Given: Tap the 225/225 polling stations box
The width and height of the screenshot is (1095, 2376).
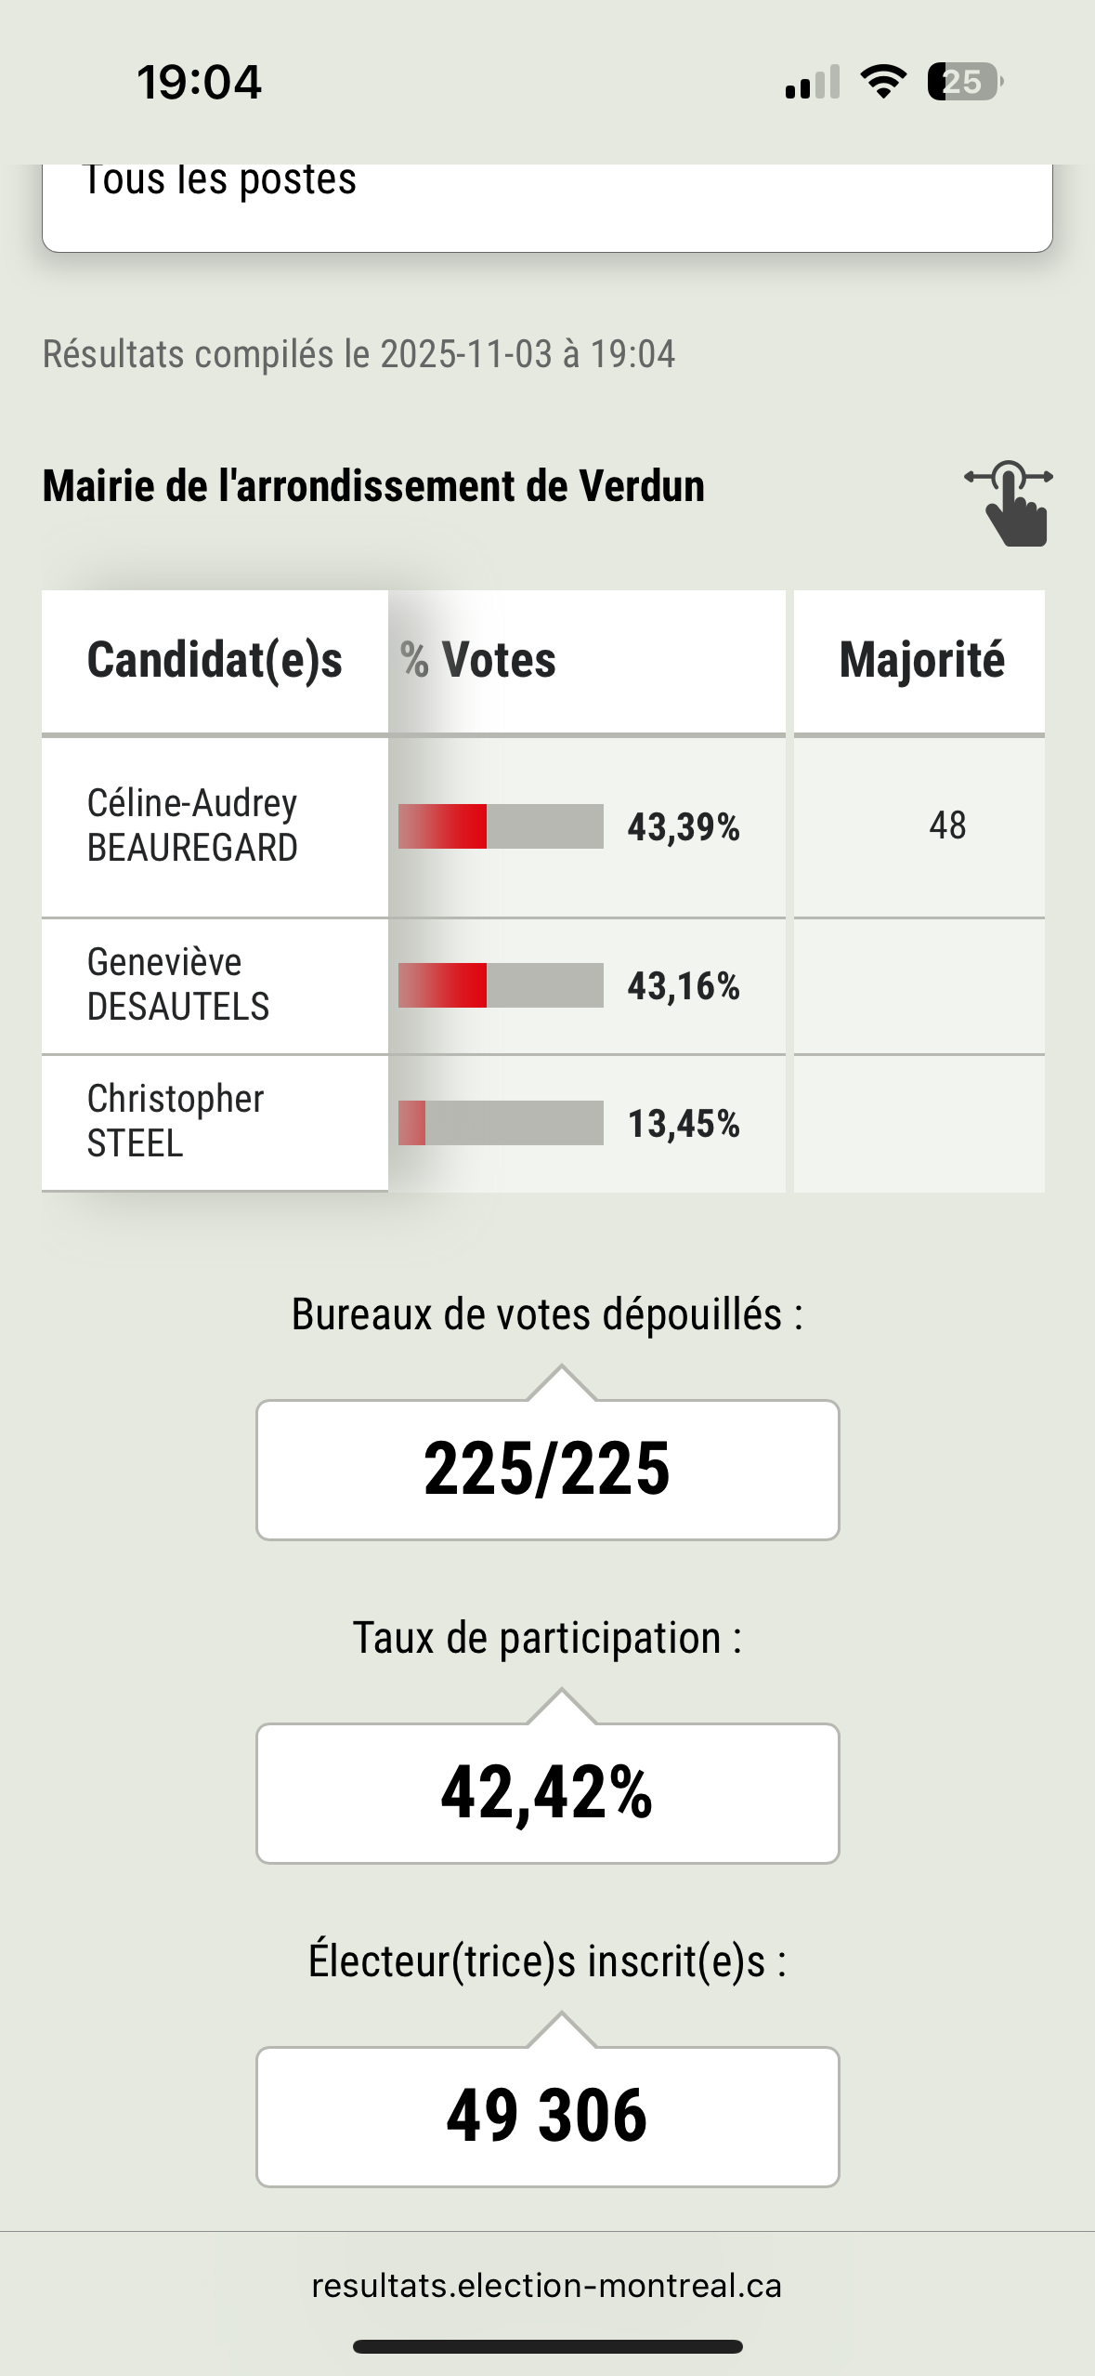Looking at the screenshot, I should (547, 1470).
